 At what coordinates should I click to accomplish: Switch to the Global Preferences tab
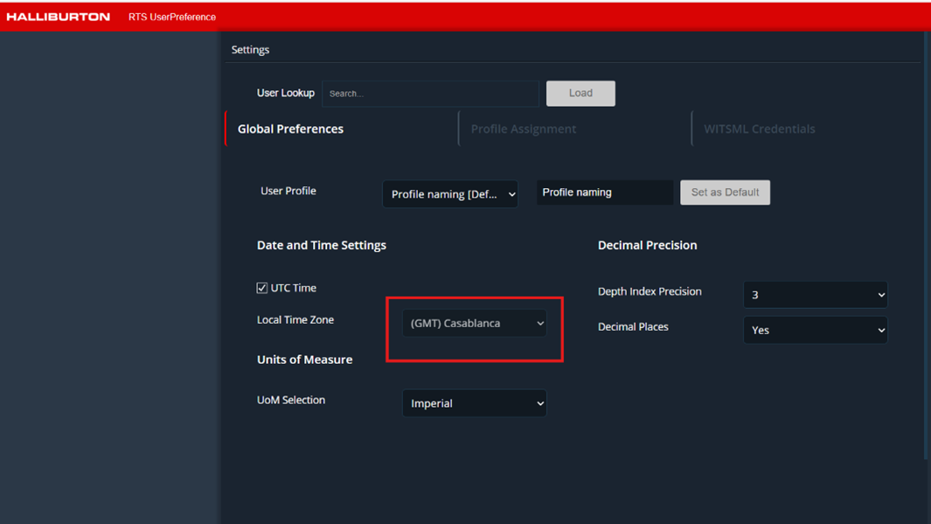[290, 129]
